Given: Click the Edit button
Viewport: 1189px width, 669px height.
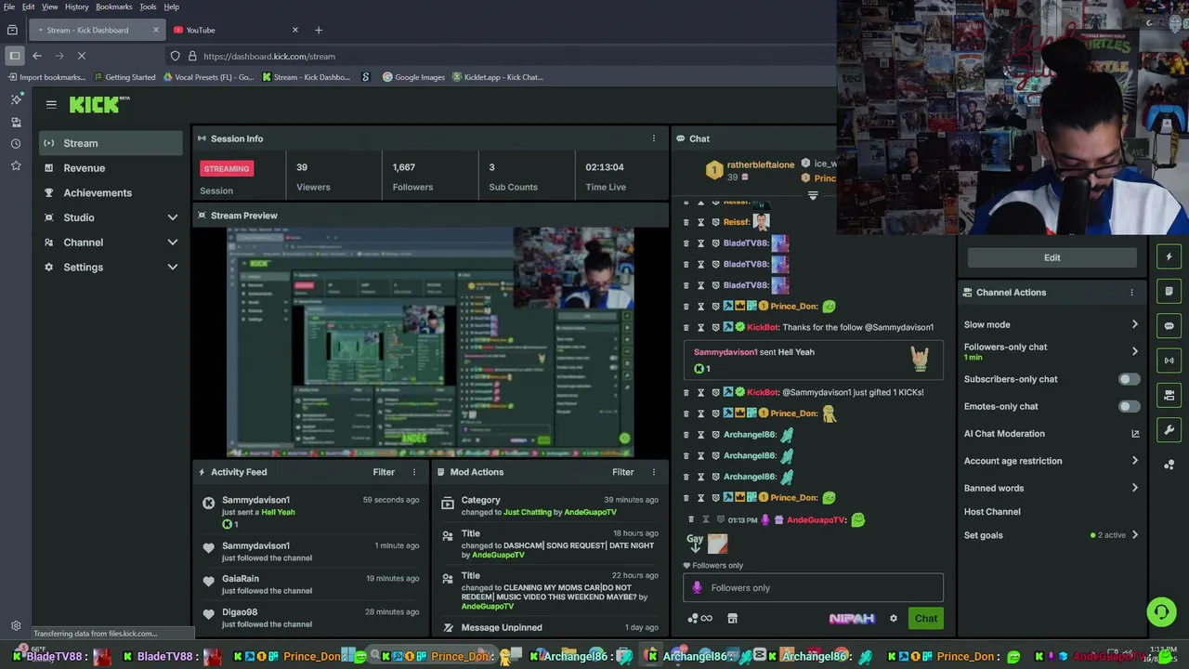Looking at the screenshot, I should pos(1052,257).
